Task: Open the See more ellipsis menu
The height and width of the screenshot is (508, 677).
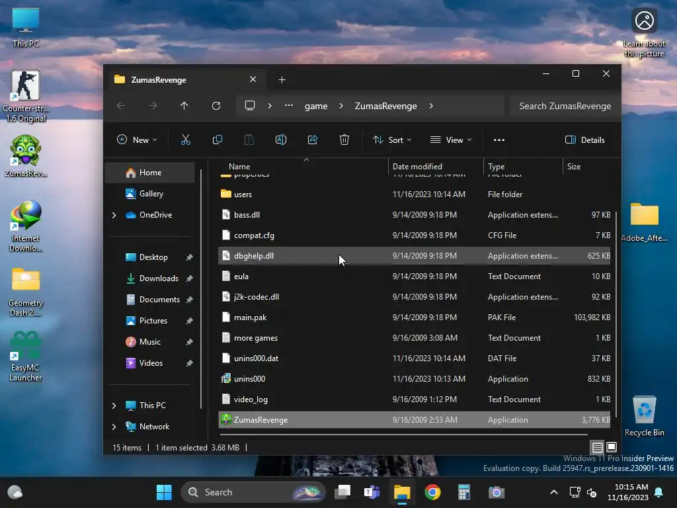Action: click(499, 140)
